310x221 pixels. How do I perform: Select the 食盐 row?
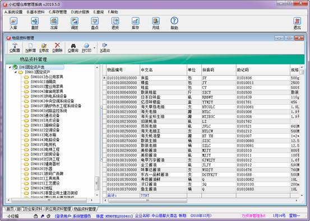point(201,78)
